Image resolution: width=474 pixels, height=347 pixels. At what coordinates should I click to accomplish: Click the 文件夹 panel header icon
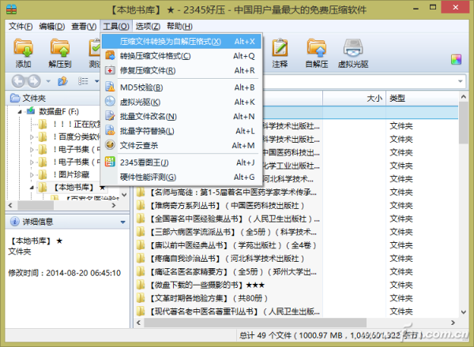[x=14, y=98]
